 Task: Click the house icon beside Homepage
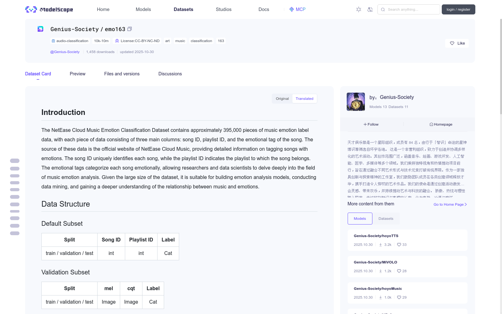[431, 124]
